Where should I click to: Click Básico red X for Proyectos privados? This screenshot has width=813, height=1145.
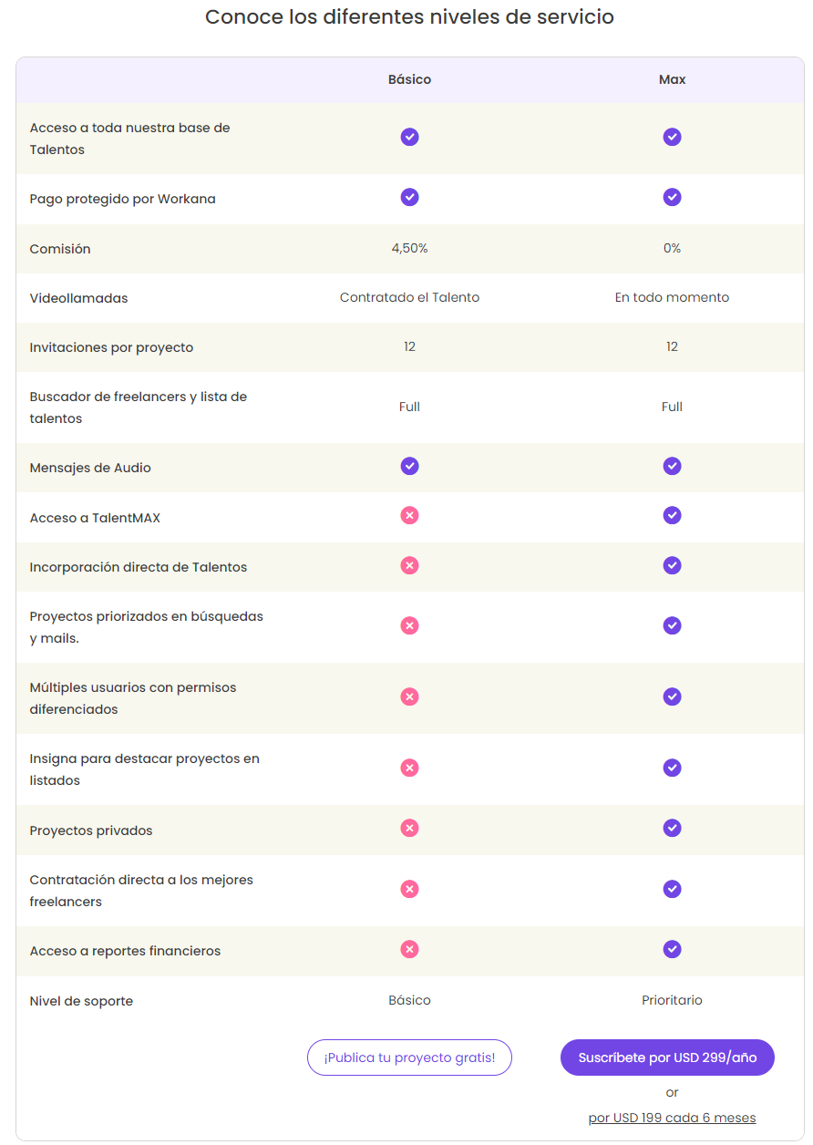pyautogui.click(x=409, y=828)
